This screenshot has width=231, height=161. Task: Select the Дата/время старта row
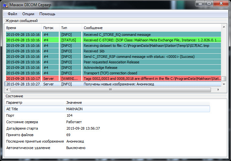click(107, 128)
